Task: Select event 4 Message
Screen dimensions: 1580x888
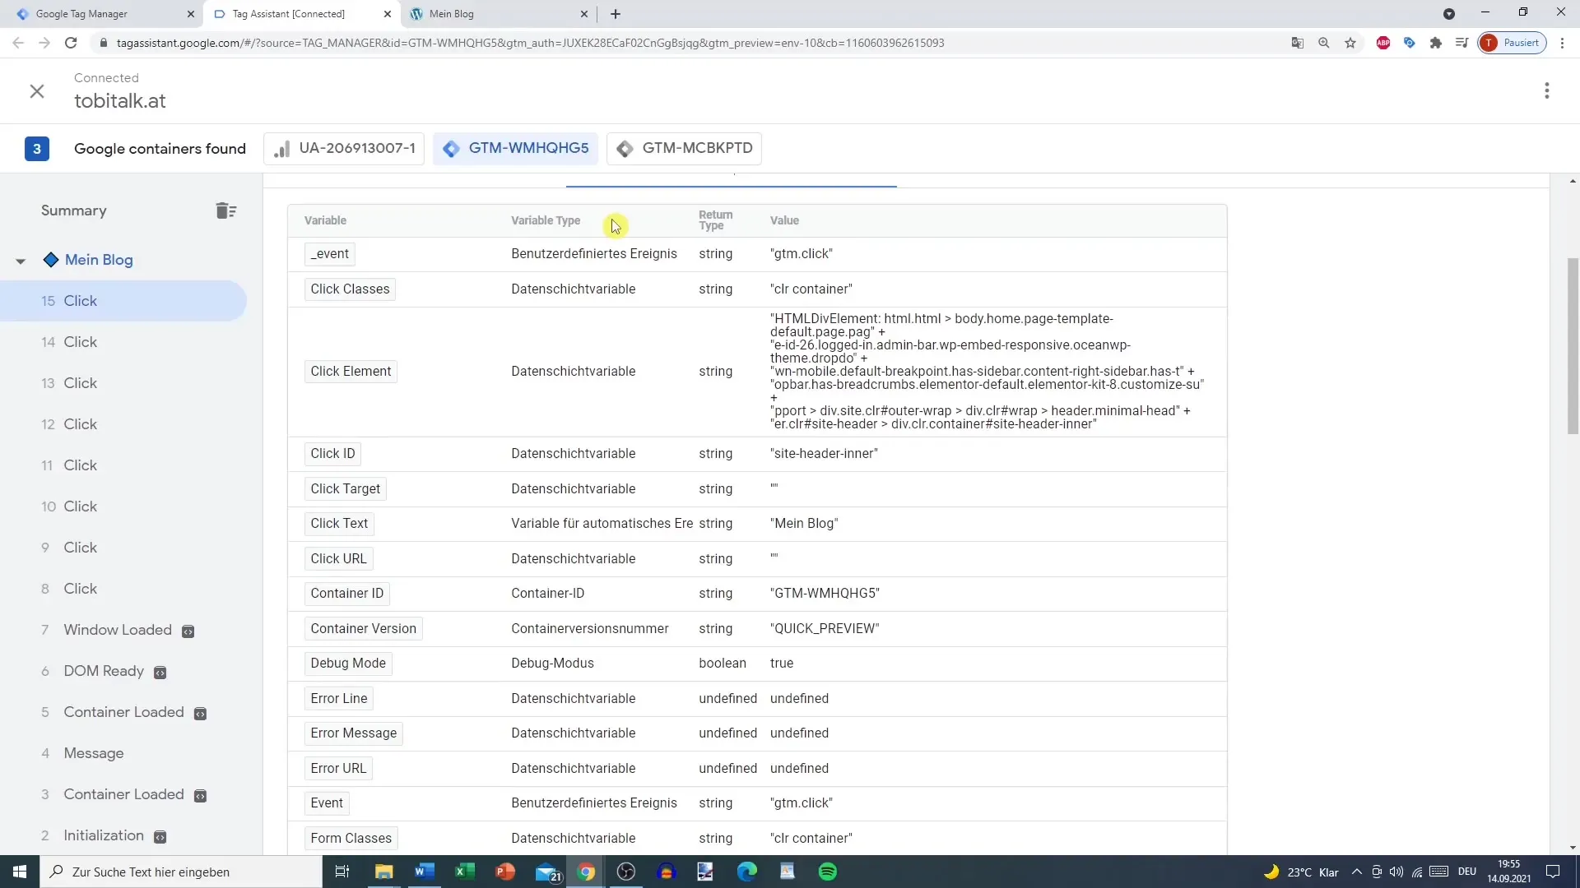Action: (123, 753)
